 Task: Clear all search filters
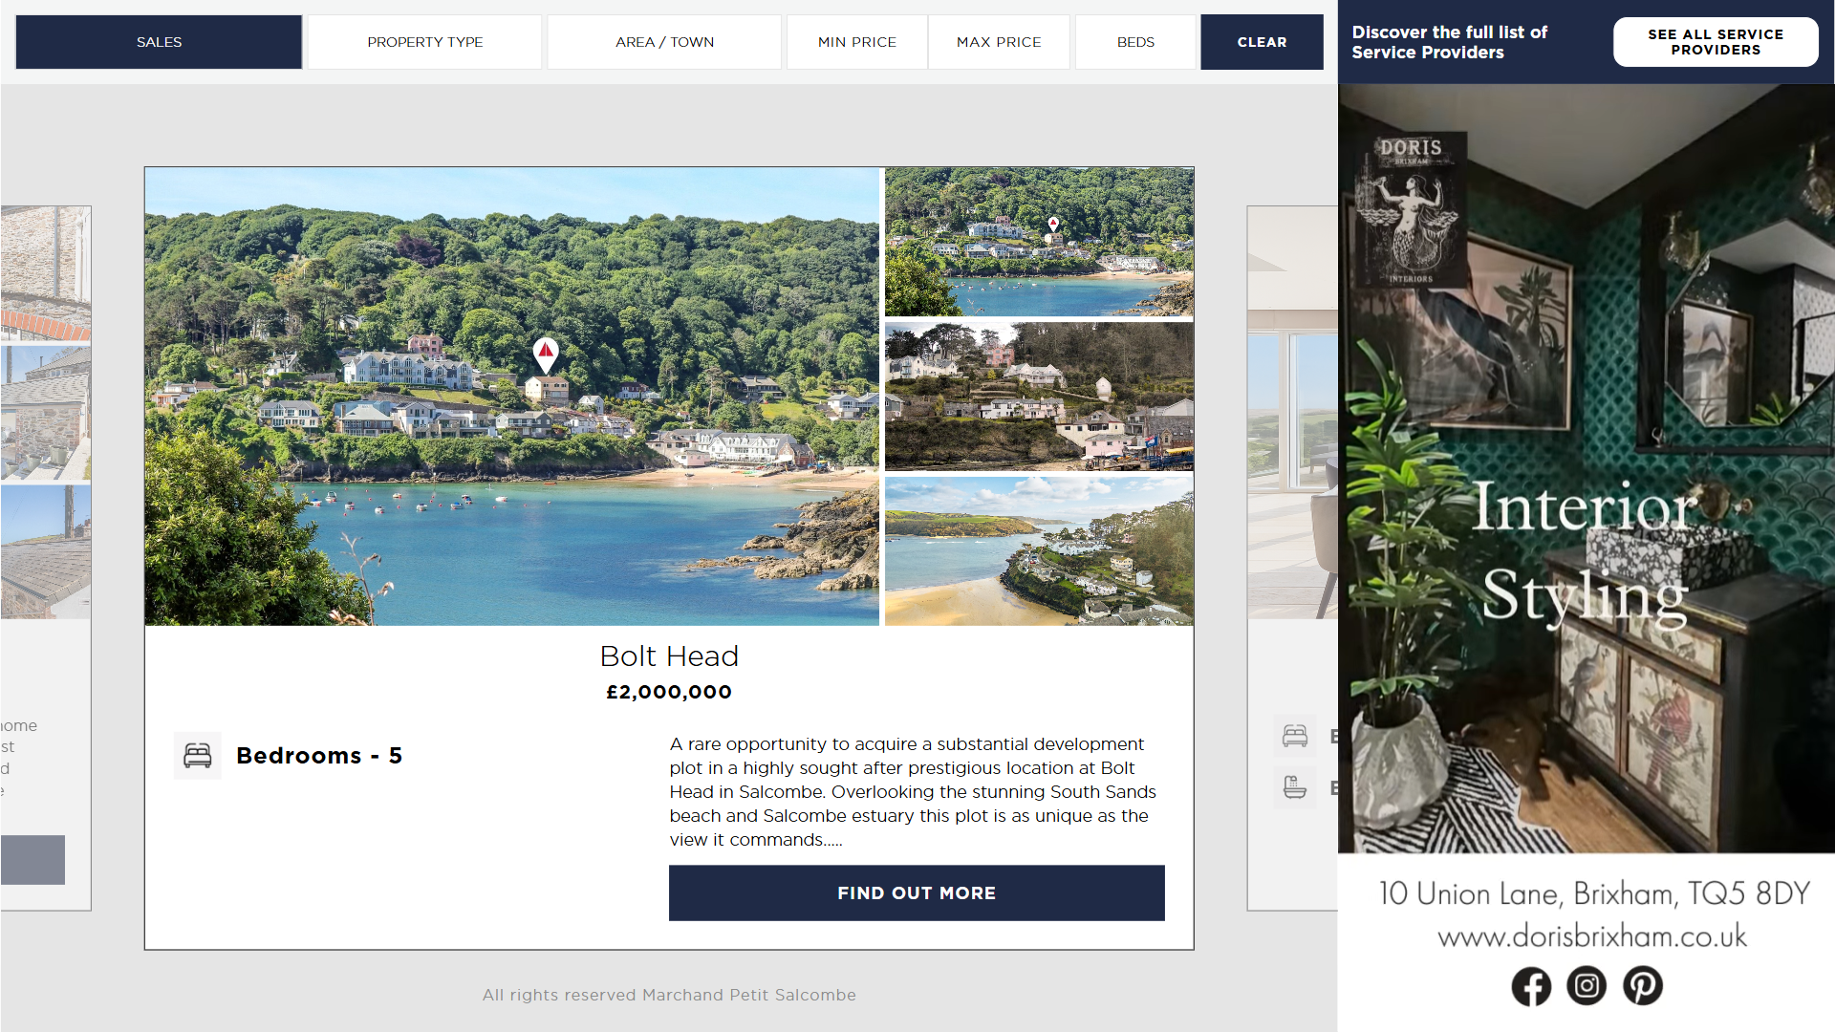coord(1262,42)
